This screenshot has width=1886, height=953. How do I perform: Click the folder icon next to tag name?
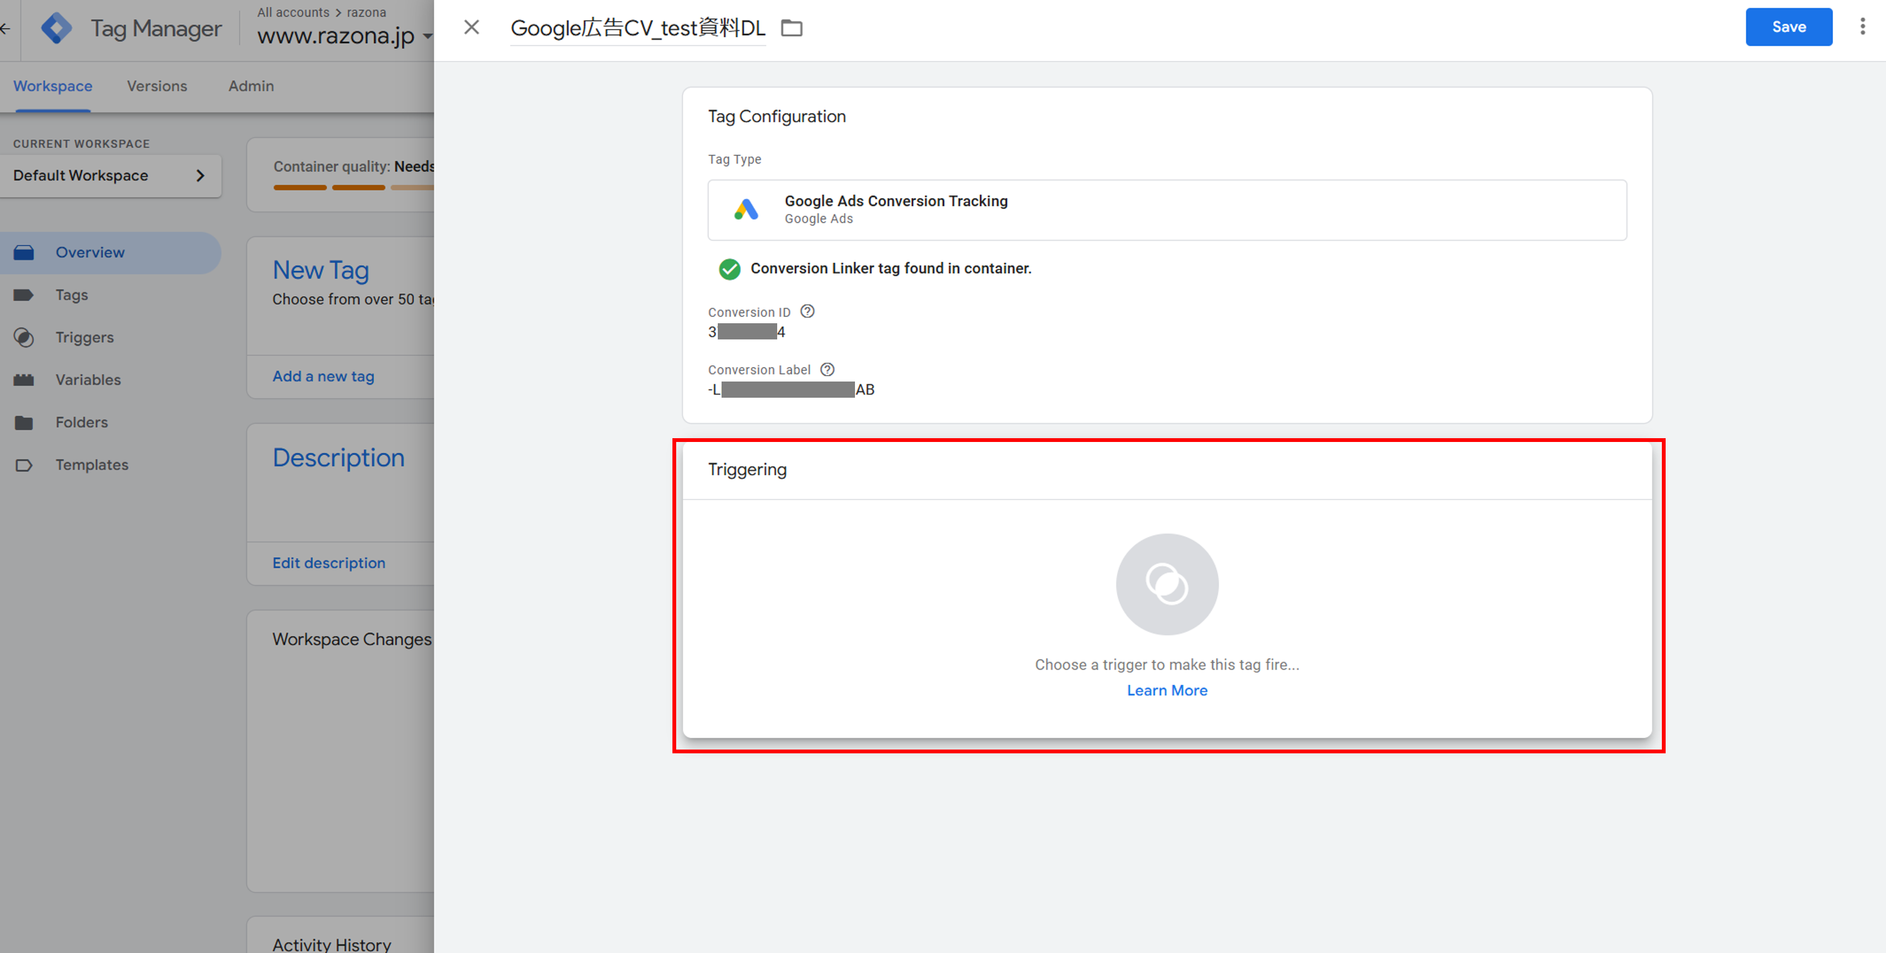pos(791,29)
